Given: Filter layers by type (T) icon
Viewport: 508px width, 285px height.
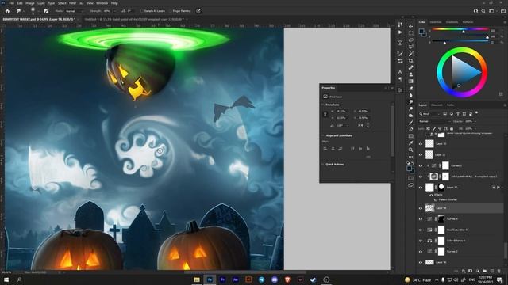Looking at the screenshot, I should coord(458,114).
